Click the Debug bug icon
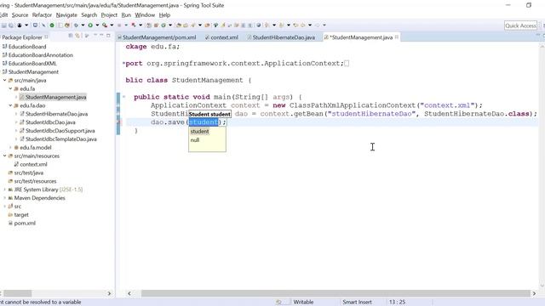This screenshot has width=545, height=306. pos(76,25)
